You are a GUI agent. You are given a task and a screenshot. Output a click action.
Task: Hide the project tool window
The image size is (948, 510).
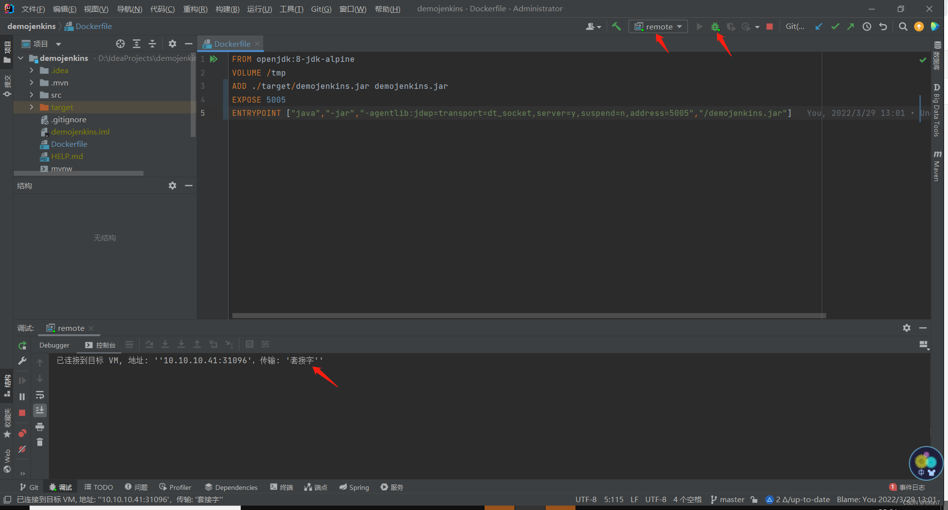coord(188,44)
